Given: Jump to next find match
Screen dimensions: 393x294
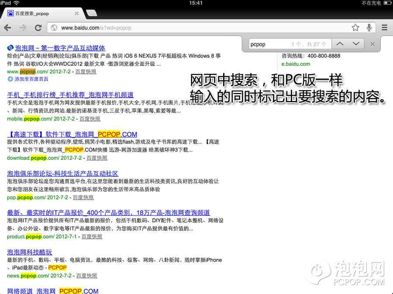Looking at the screenshot, I should point(356,44).
